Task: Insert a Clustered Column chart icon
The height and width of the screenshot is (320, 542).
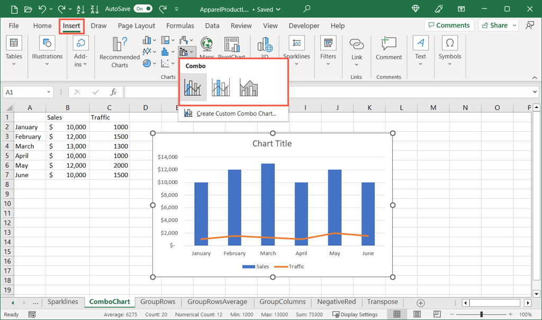Action: [146, 40]
